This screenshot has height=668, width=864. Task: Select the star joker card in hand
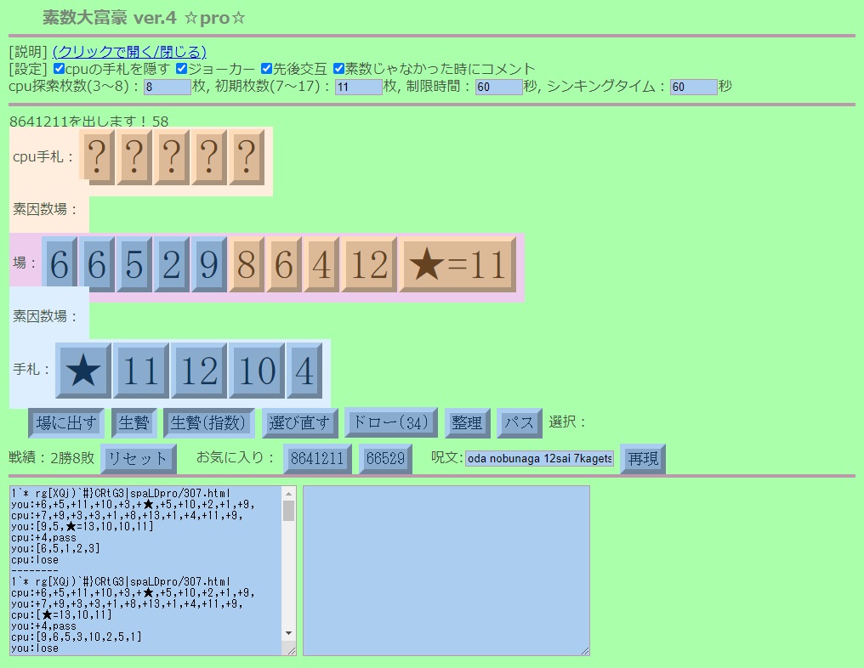pyautogui.click(x=83, y=370)
